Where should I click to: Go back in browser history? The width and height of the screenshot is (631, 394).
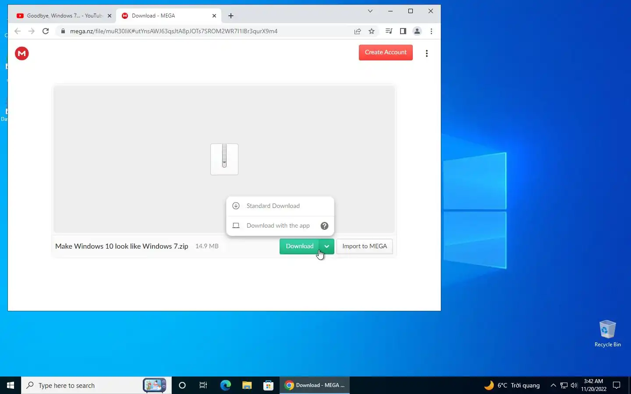(18, 31)
